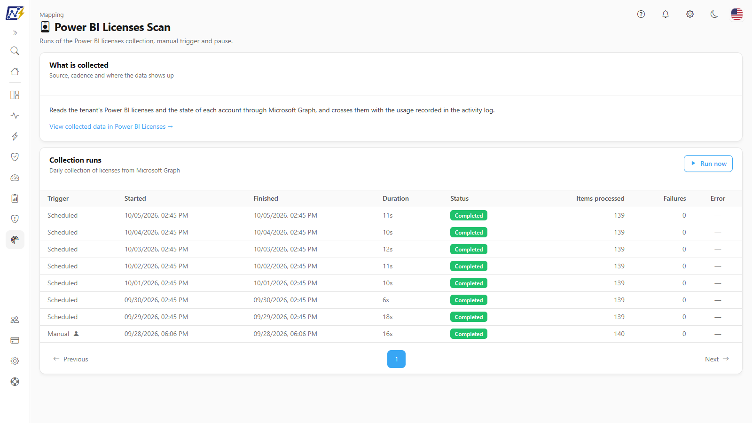Viewport: 752px width, 423px height.
Task: Click Completed badge in 10/05/2026 row
Action: pos(469,215)
